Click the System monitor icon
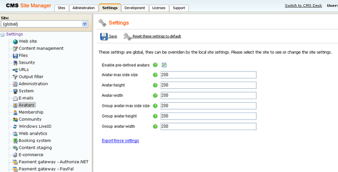338x172 pixels. pos(15,91)
